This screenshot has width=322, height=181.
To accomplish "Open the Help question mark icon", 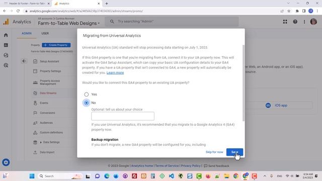I will (295, 22).
